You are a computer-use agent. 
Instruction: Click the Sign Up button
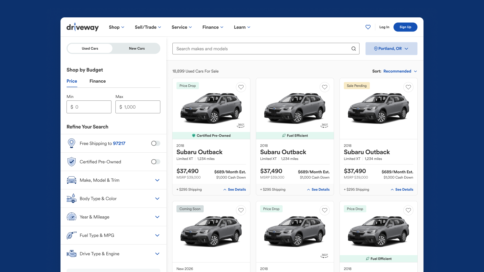405,27
